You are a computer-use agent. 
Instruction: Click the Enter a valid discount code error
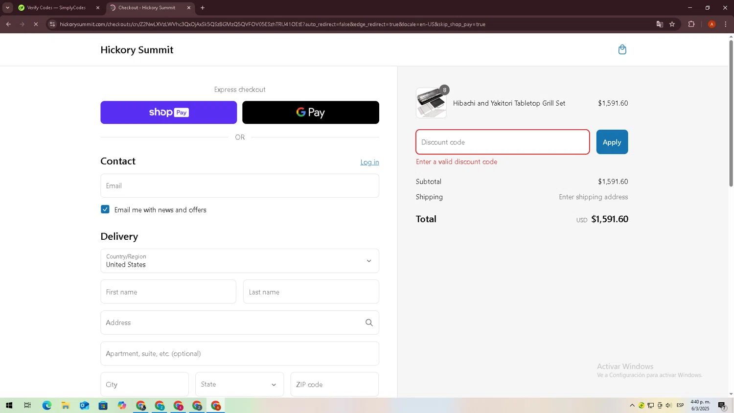(x=457, y=162)
